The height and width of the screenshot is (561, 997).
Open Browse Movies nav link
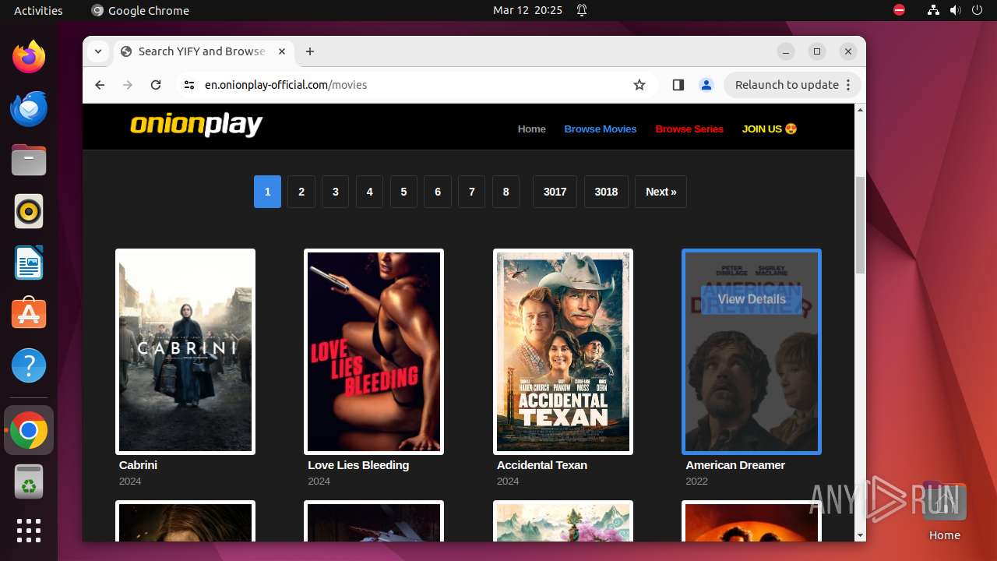pyautogui.click(x=601, y=129)
